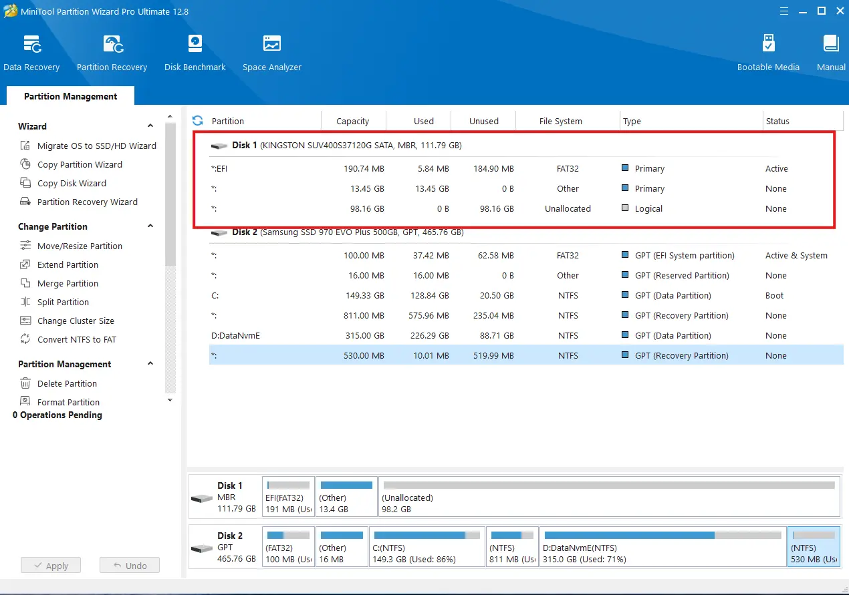Select the 100.00 MB EFI System partition row

click(526, 256)
